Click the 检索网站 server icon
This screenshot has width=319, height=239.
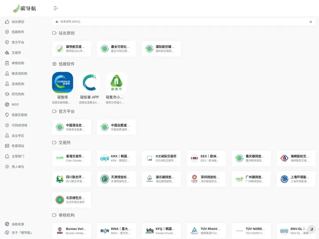tap(7, 146)
